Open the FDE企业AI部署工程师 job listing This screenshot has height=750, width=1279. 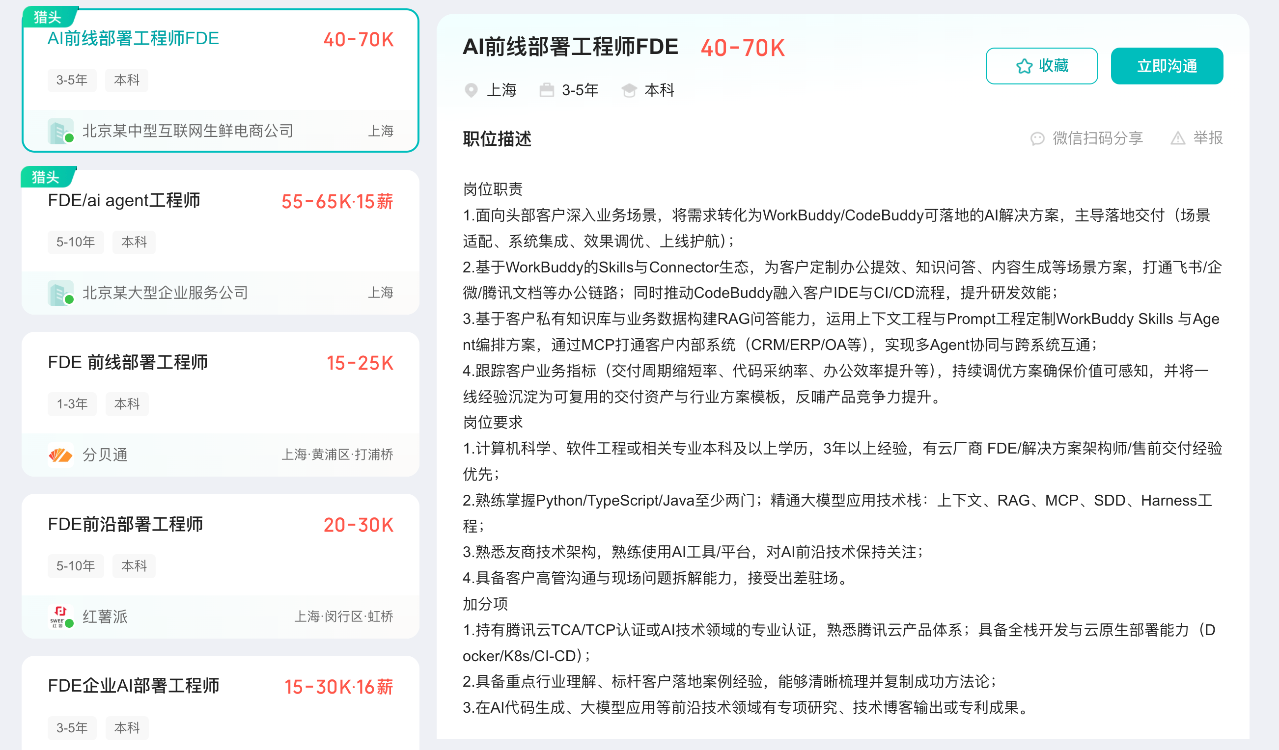click(134, 686)
